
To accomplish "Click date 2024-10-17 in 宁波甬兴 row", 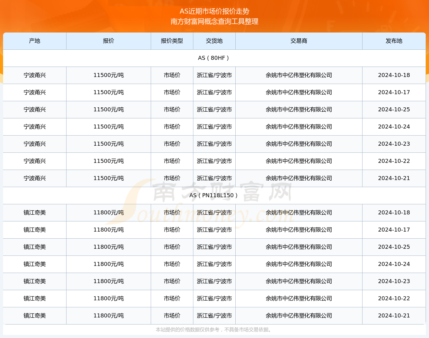I will coord(394,92).
